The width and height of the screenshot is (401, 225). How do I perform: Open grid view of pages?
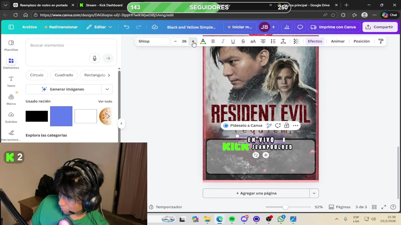[374, 207]
